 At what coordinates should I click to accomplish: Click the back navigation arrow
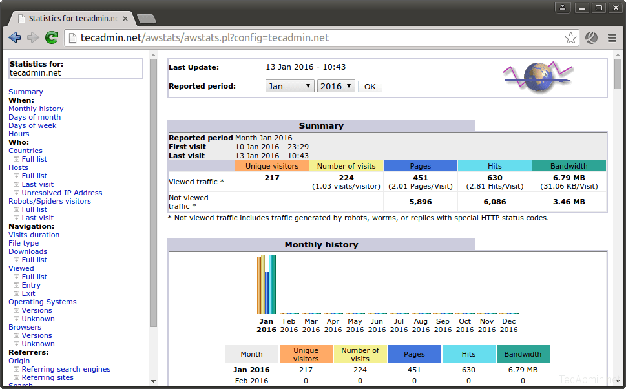[14, 37]
